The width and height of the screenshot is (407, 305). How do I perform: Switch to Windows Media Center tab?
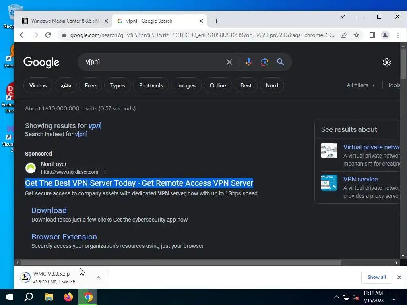66,21
